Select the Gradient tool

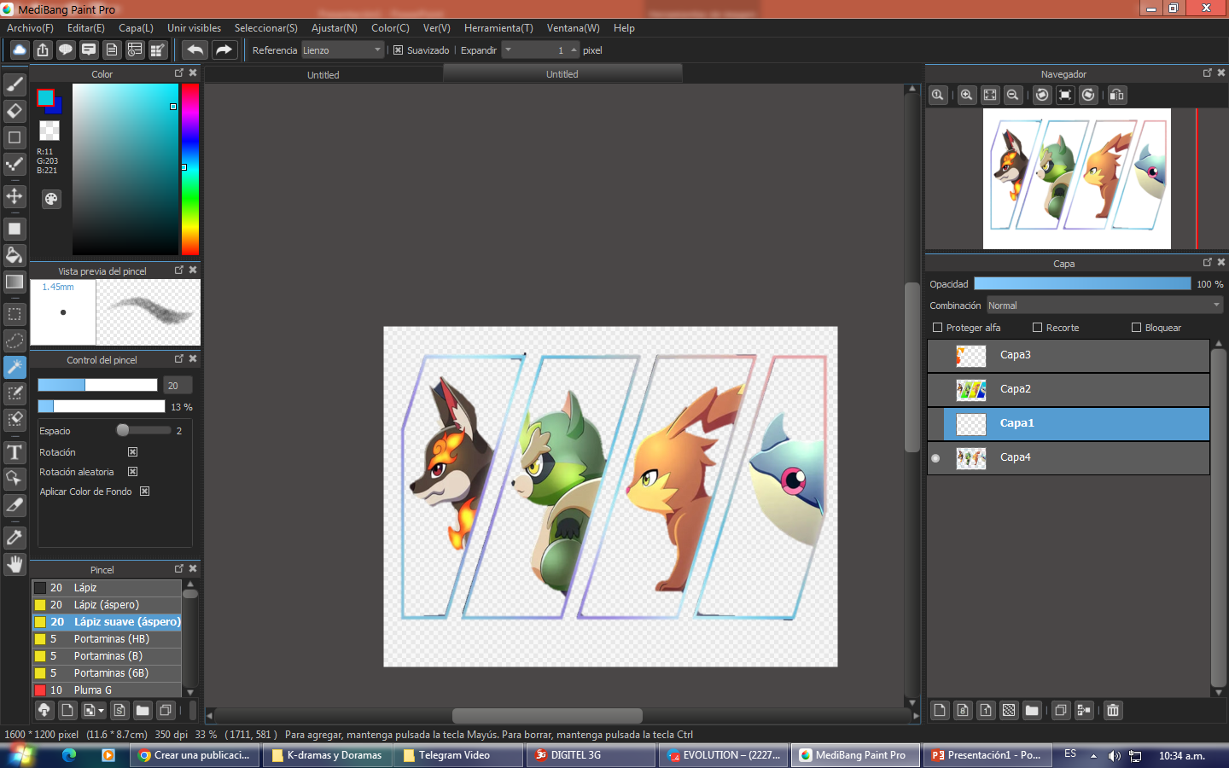point(15,282)
